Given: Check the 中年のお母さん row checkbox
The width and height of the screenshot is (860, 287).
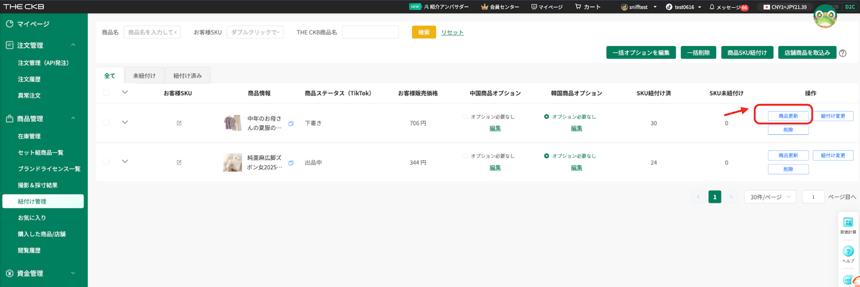Looking at the screenshot, I should point(106,123).
